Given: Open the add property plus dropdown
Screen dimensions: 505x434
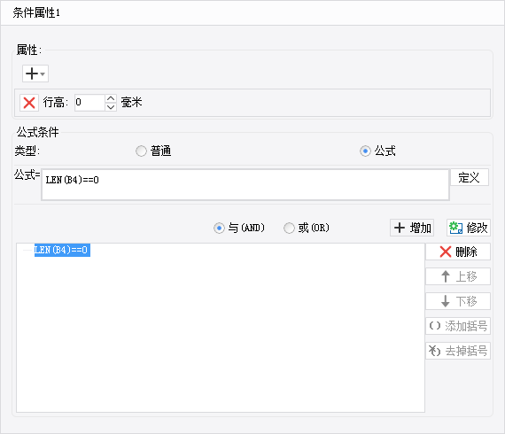Looking at the screenshot, I should (35, 74).
